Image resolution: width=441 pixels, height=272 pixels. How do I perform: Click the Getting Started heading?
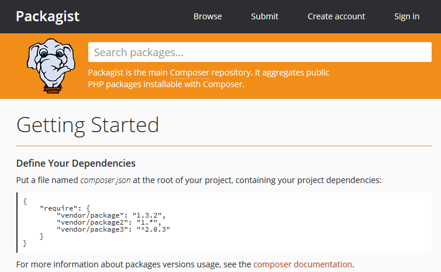pyautogui.click(x=88, y=125)
